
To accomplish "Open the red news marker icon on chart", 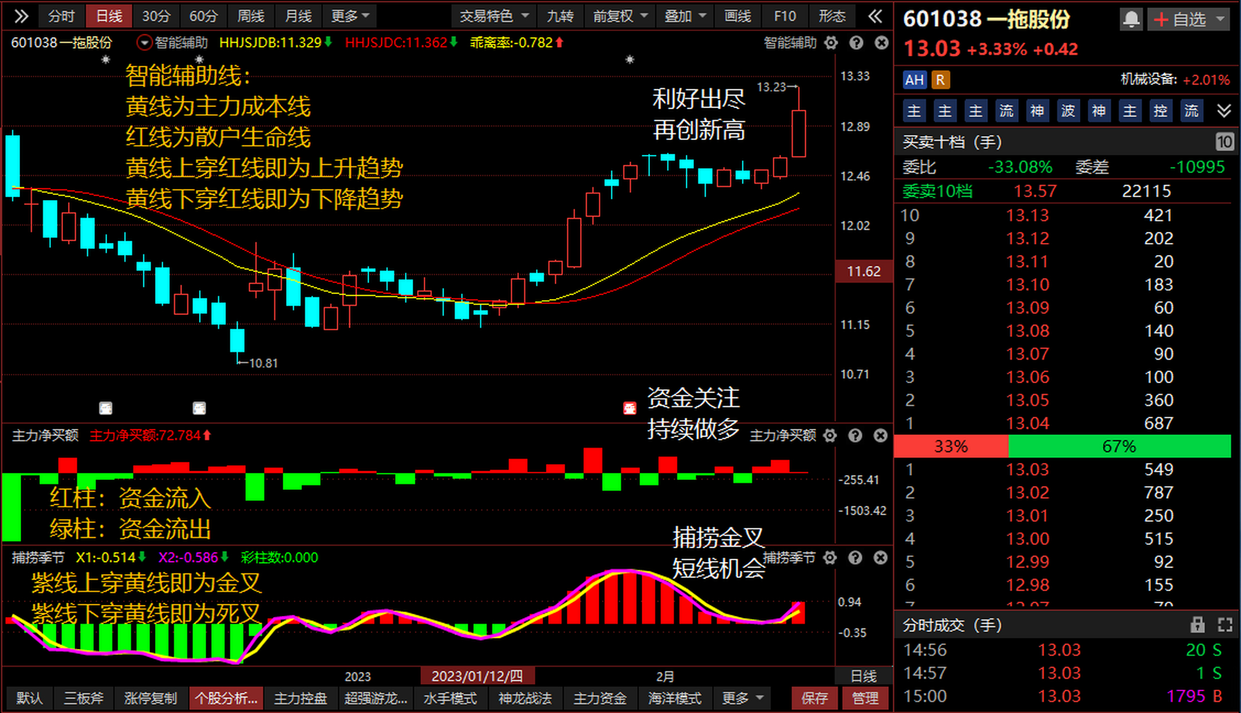I will 629,408.
